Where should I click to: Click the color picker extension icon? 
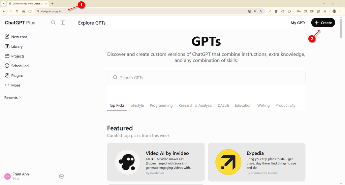pos(270,11)
